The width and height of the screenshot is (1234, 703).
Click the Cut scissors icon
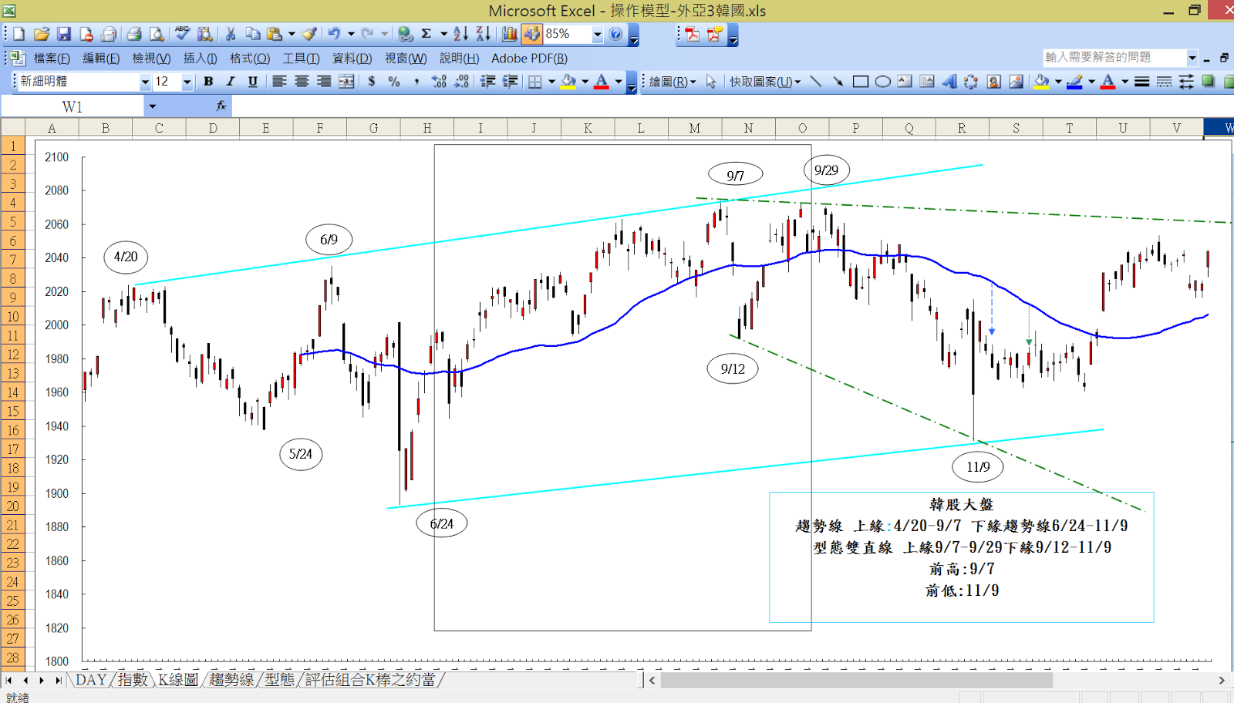pyautogui.click(x=230, y=34)
